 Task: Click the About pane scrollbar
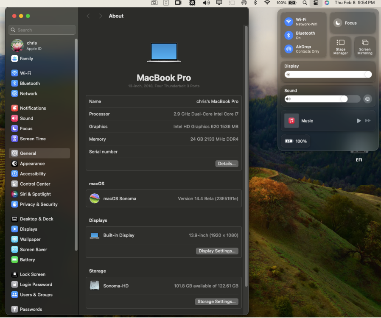click(246, 156)
